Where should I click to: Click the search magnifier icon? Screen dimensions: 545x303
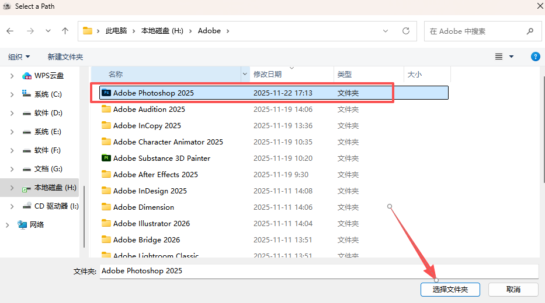(x=530, y=31)
